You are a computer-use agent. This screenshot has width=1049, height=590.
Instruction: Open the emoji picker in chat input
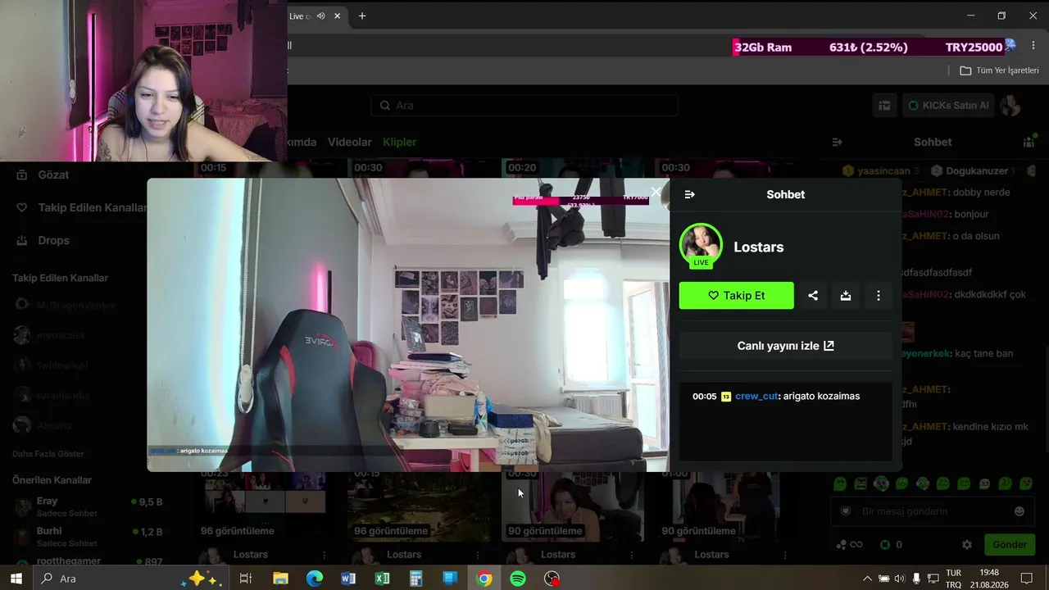coord(1019,511)
